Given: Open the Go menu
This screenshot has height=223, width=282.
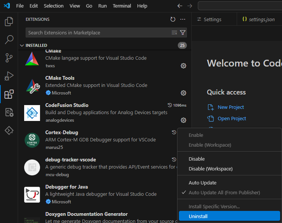Looking at the screenshot, I should [89, 6].
